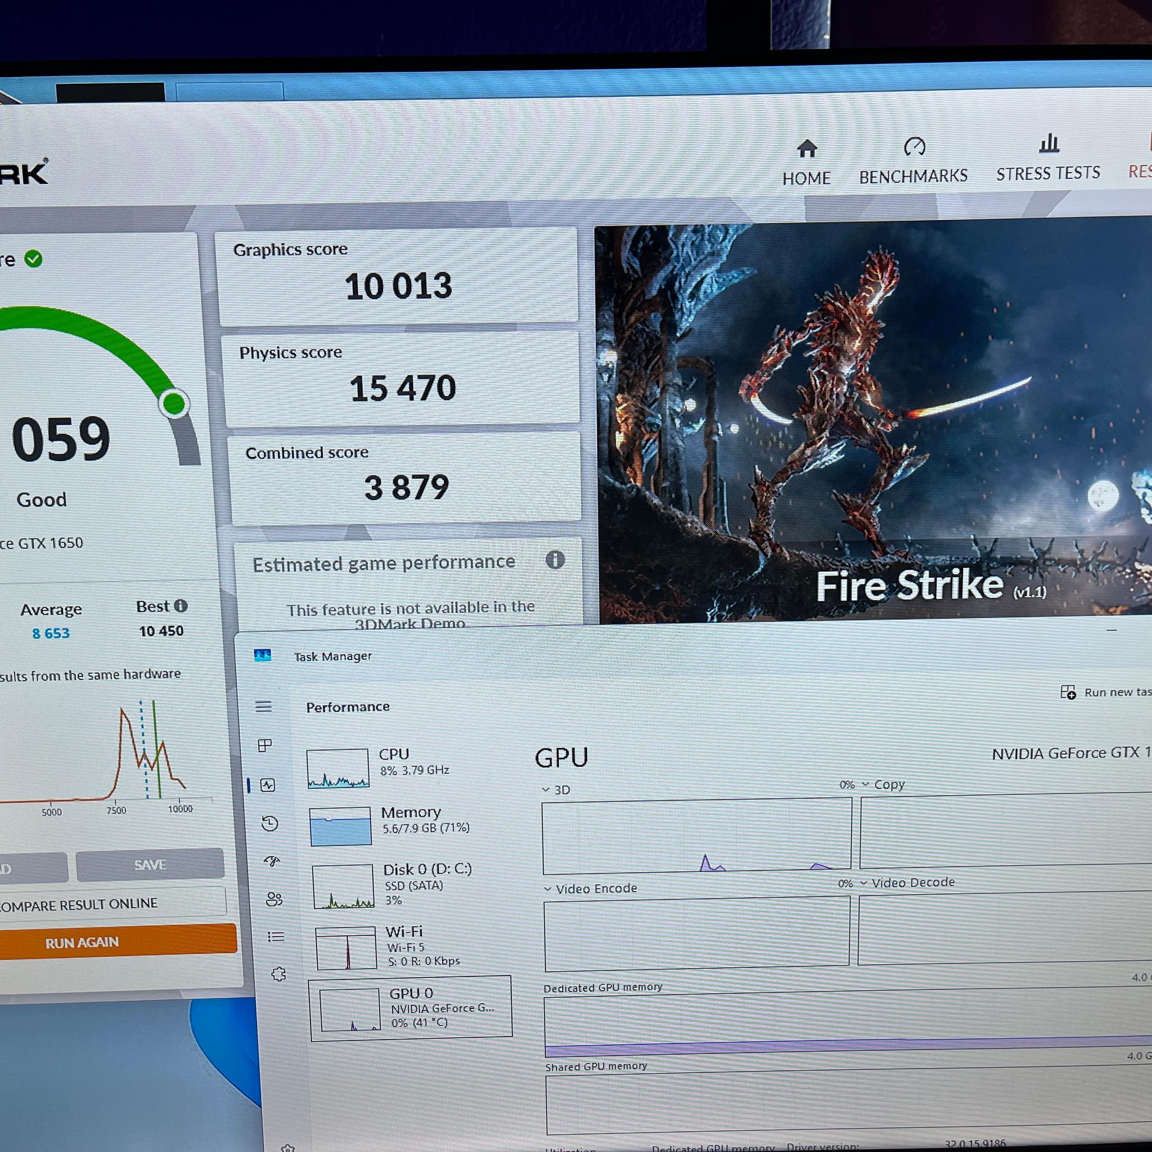
Task: Open Startup apps in Task Manager
Action: click(271, 861)
